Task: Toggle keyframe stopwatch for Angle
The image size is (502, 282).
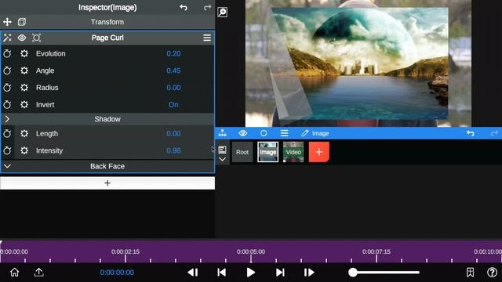Action: click(7, 70)
